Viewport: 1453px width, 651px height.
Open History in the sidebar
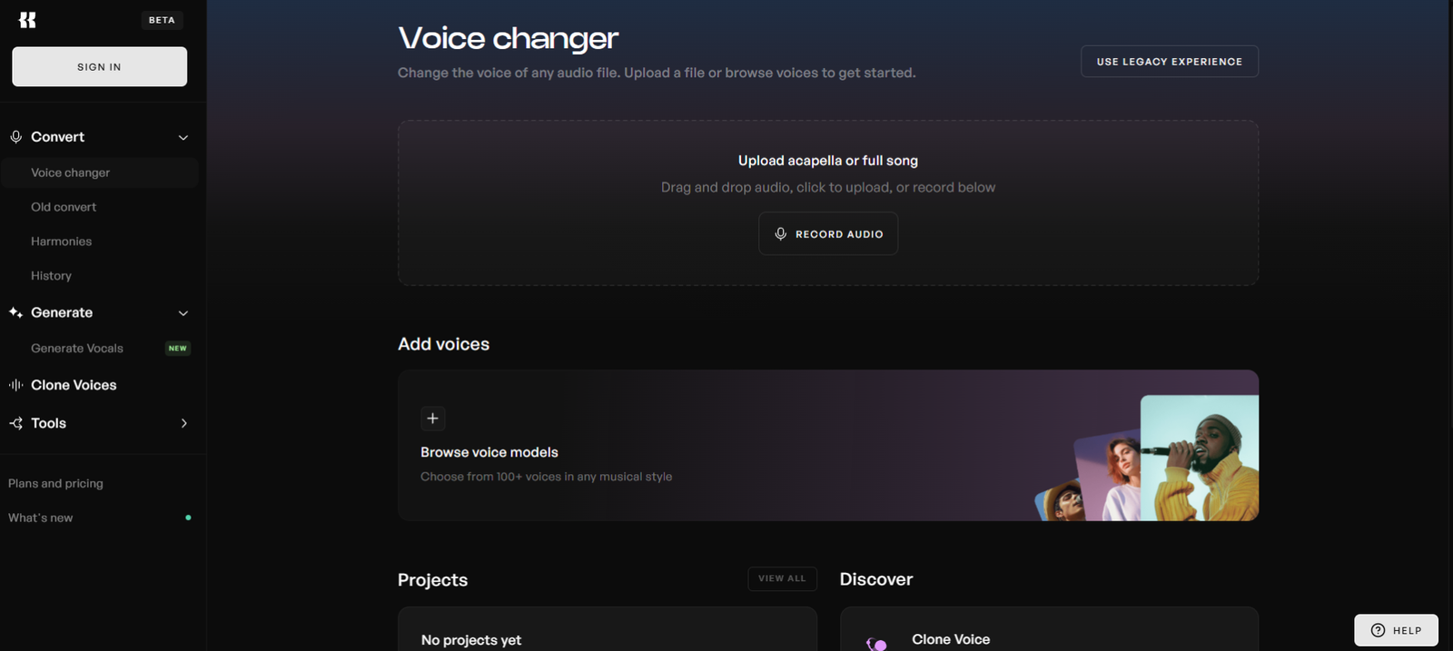(x=51, y=276)
